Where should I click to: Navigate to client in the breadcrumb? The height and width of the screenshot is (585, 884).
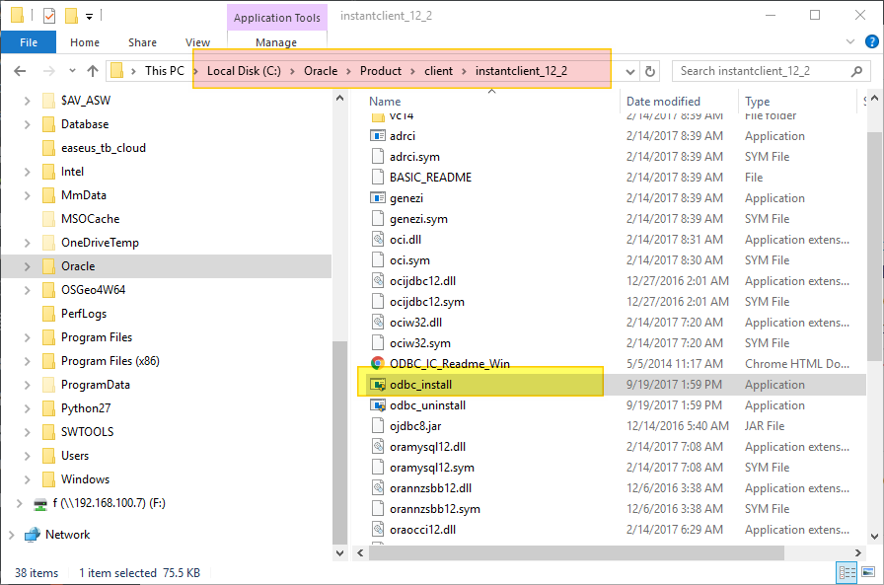tap(439, 71)
